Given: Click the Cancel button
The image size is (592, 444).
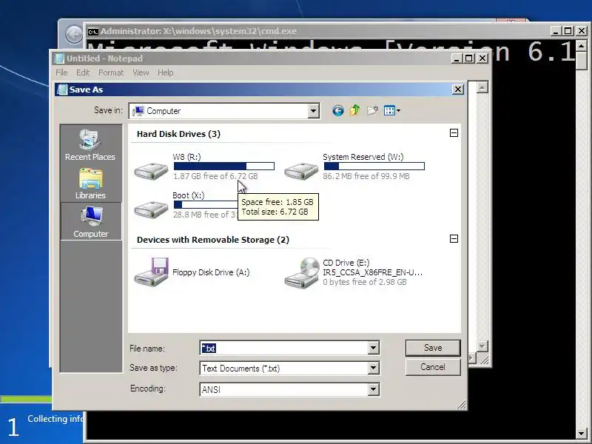Looking at the screenshot, I should [x=433, y=367].
